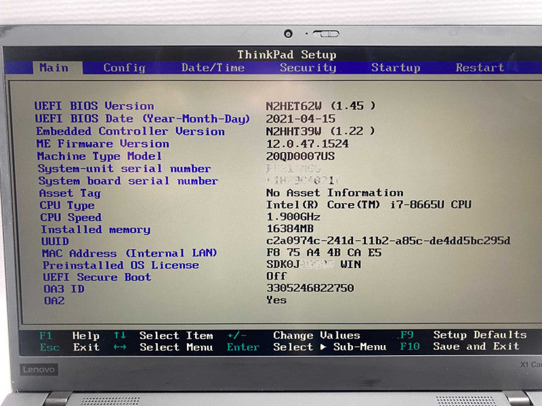Select the ME Firmware Version label

103,143
